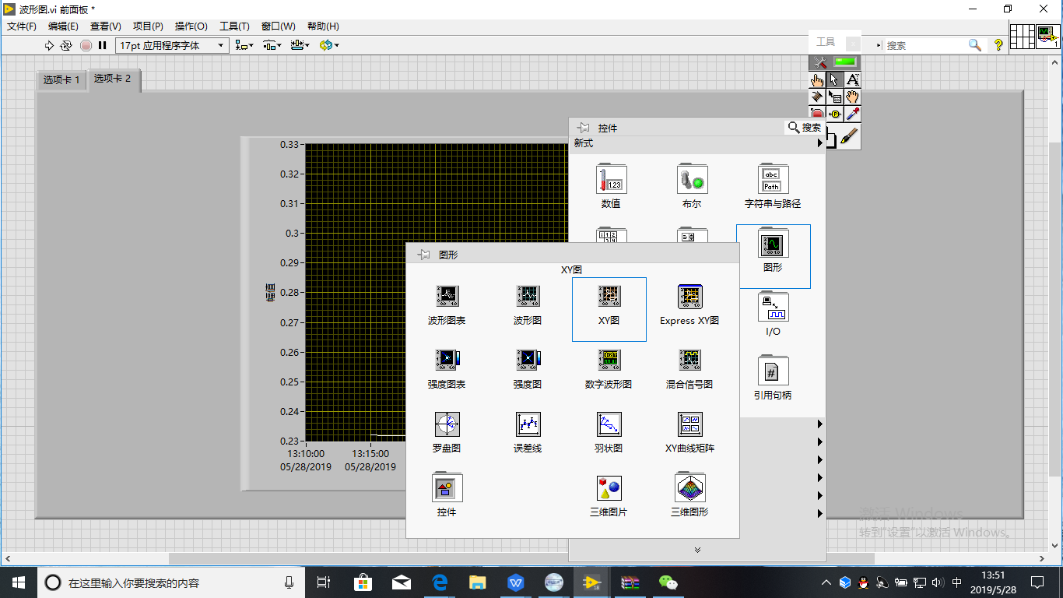Pick the color dropper tool
Screen dimensions: 1063x598
[x=853, y=114]
